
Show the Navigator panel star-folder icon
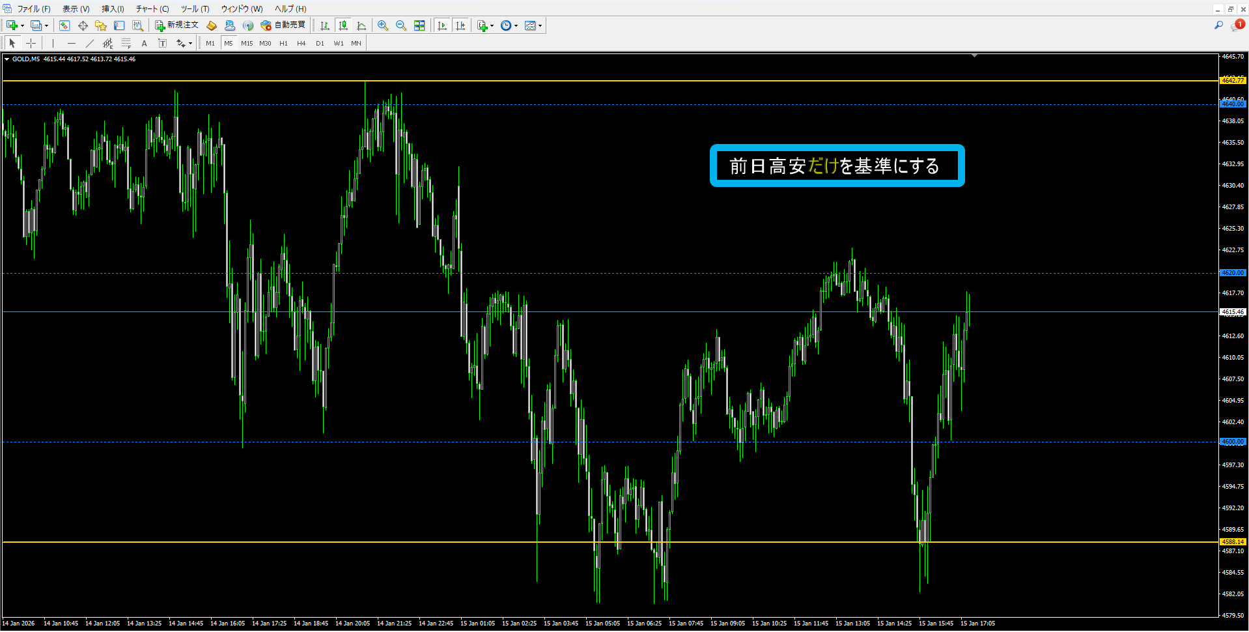coord(101,25)
